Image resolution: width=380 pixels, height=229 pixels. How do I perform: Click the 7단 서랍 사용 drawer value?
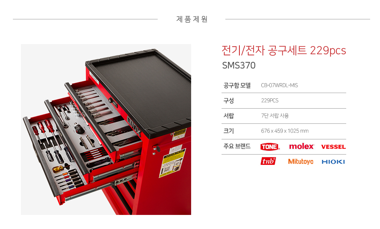coord(275,116)
